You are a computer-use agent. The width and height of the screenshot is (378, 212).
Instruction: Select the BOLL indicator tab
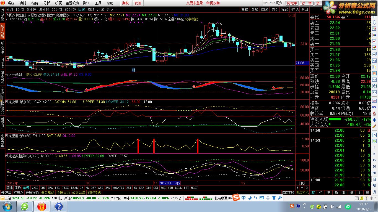click(x=178, y=188)
